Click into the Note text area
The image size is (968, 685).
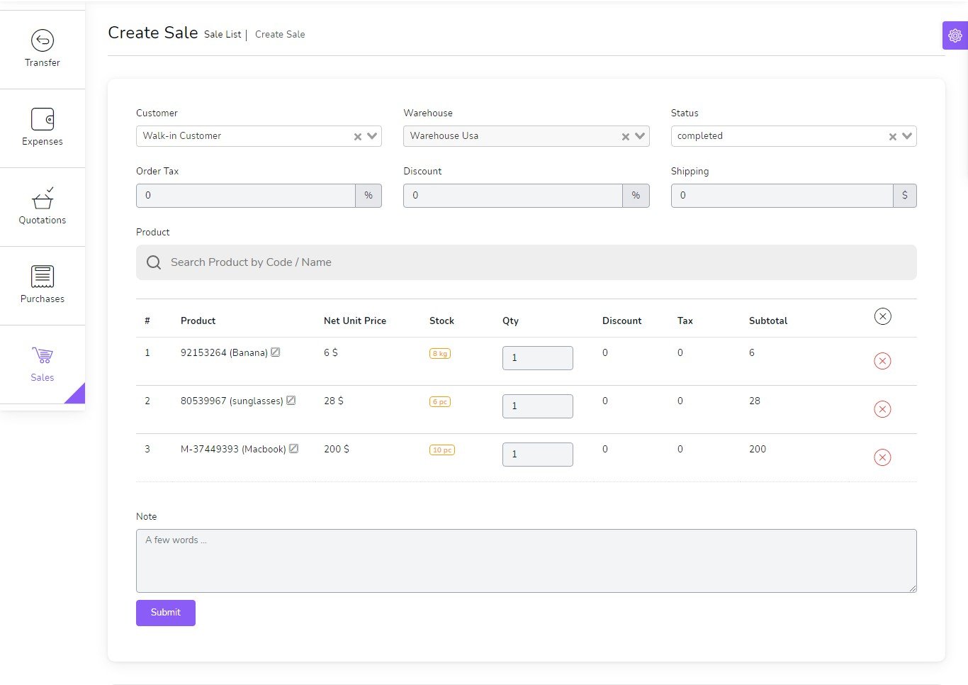tap(526, 560)
